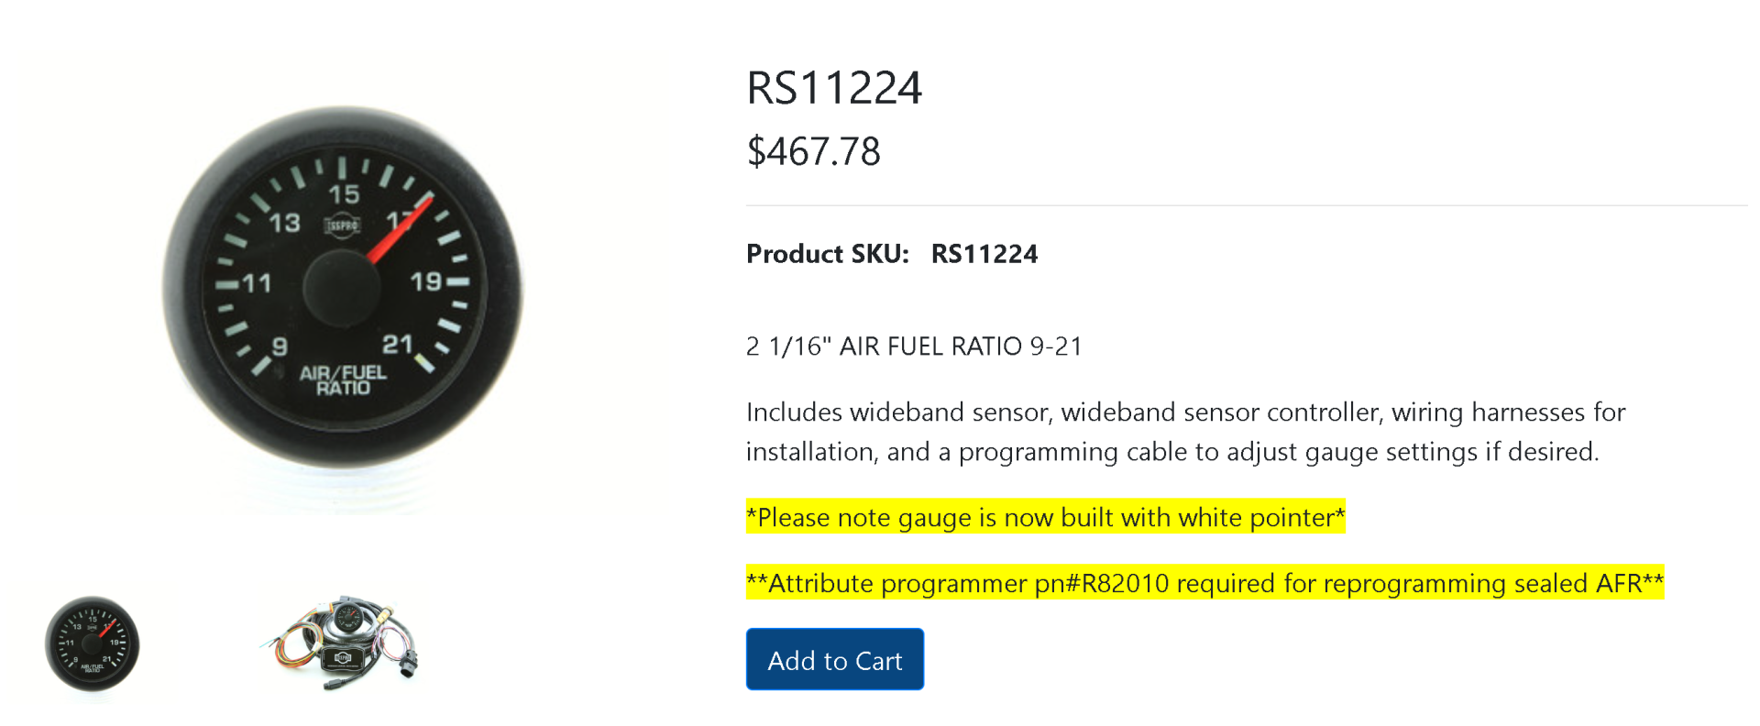Click the bold RS11224 SKU value
Image resolution: width=1760 pixels, height=726 pixels.
[x=984, y=254]
